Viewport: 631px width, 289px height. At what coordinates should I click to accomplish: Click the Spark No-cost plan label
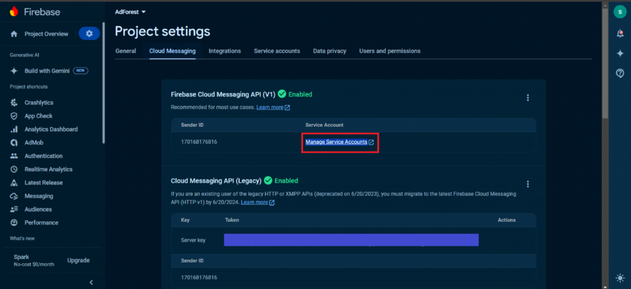click(34, 261)
